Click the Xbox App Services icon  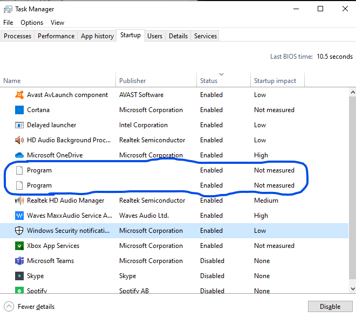click(x=19, y=246)
